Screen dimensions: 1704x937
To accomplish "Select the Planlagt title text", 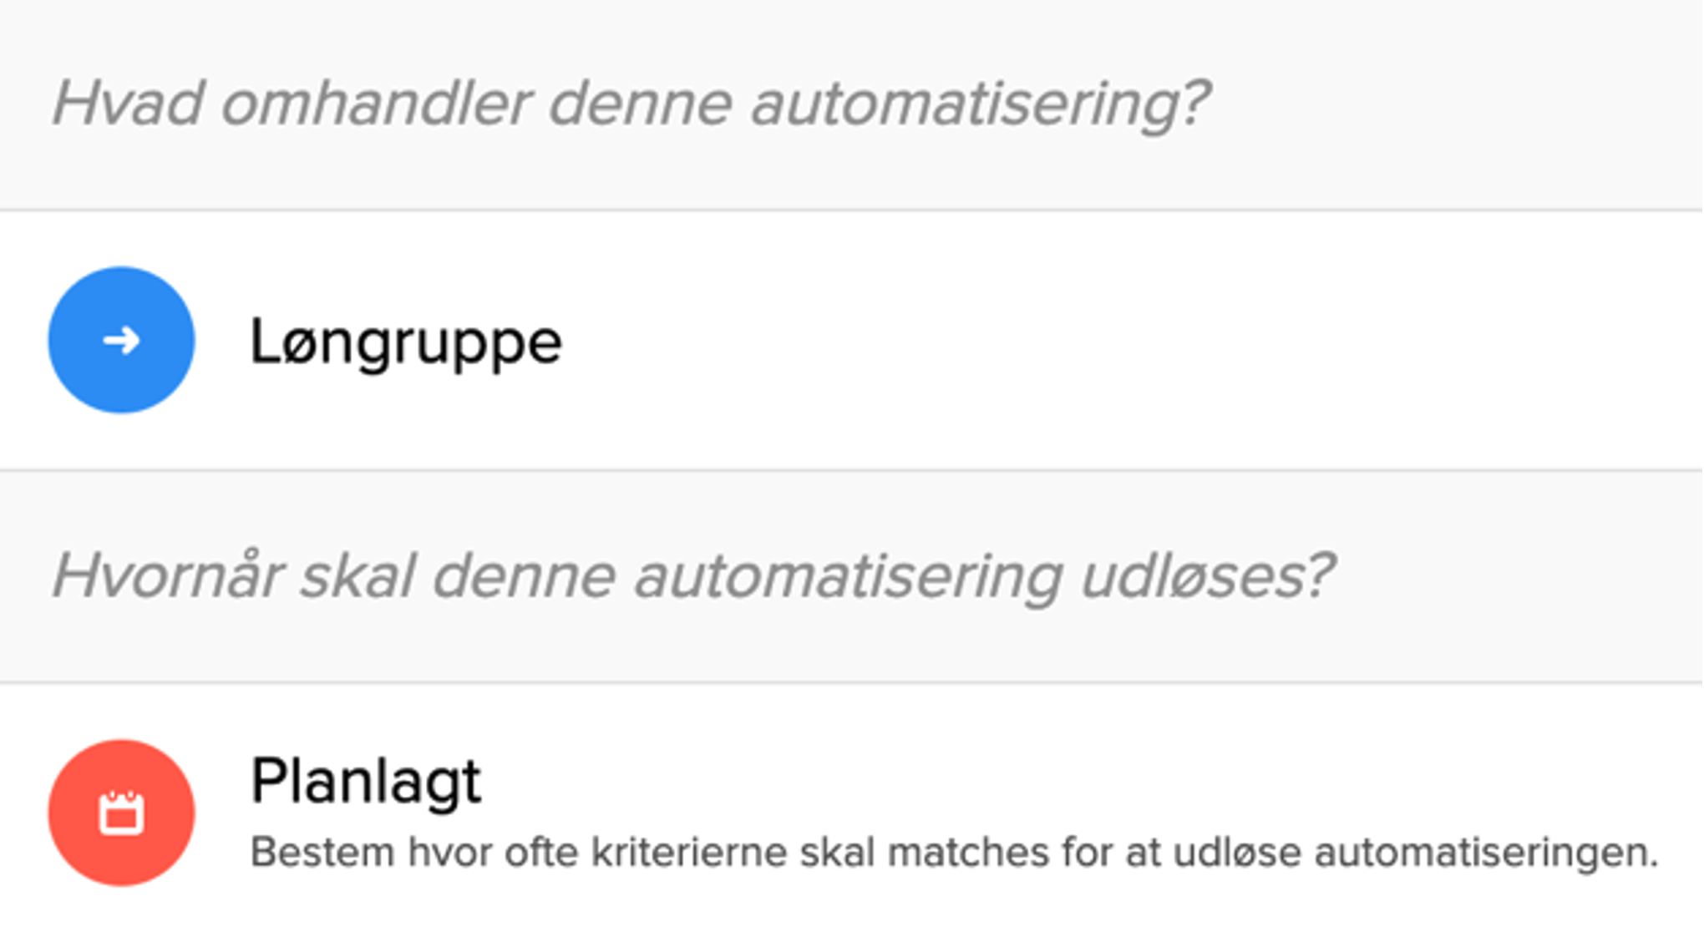I will point(366,781).
